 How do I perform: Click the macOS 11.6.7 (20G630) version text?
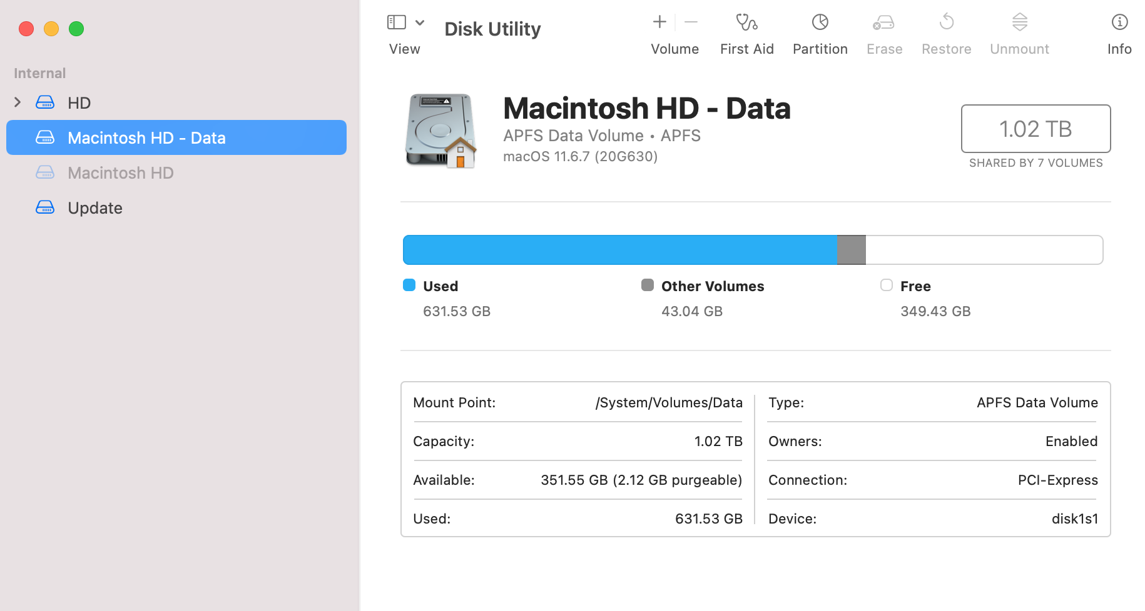581,156
